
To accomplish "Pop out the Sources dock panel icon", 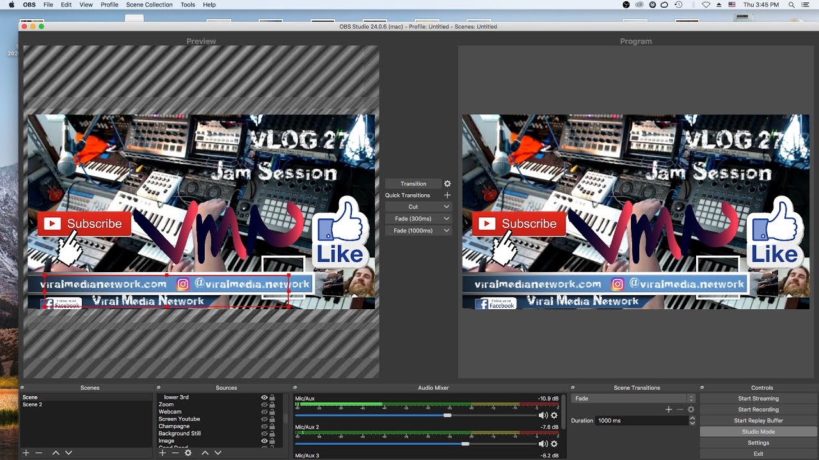I will point(159,387).
